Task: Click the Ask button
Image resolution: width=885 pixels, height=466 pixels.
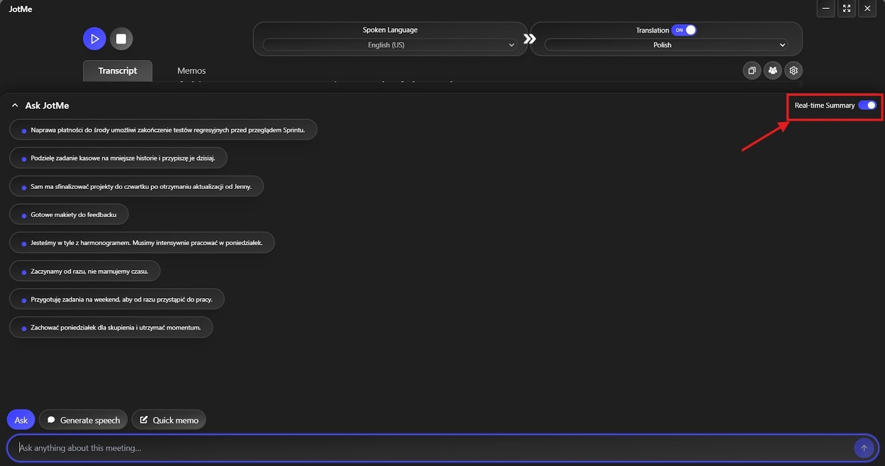Action: (x=21, y=420)
